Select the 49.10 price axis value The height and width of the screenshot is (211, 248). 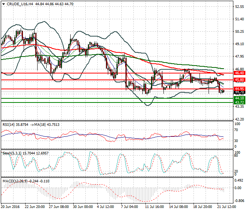tap(239, 44)
